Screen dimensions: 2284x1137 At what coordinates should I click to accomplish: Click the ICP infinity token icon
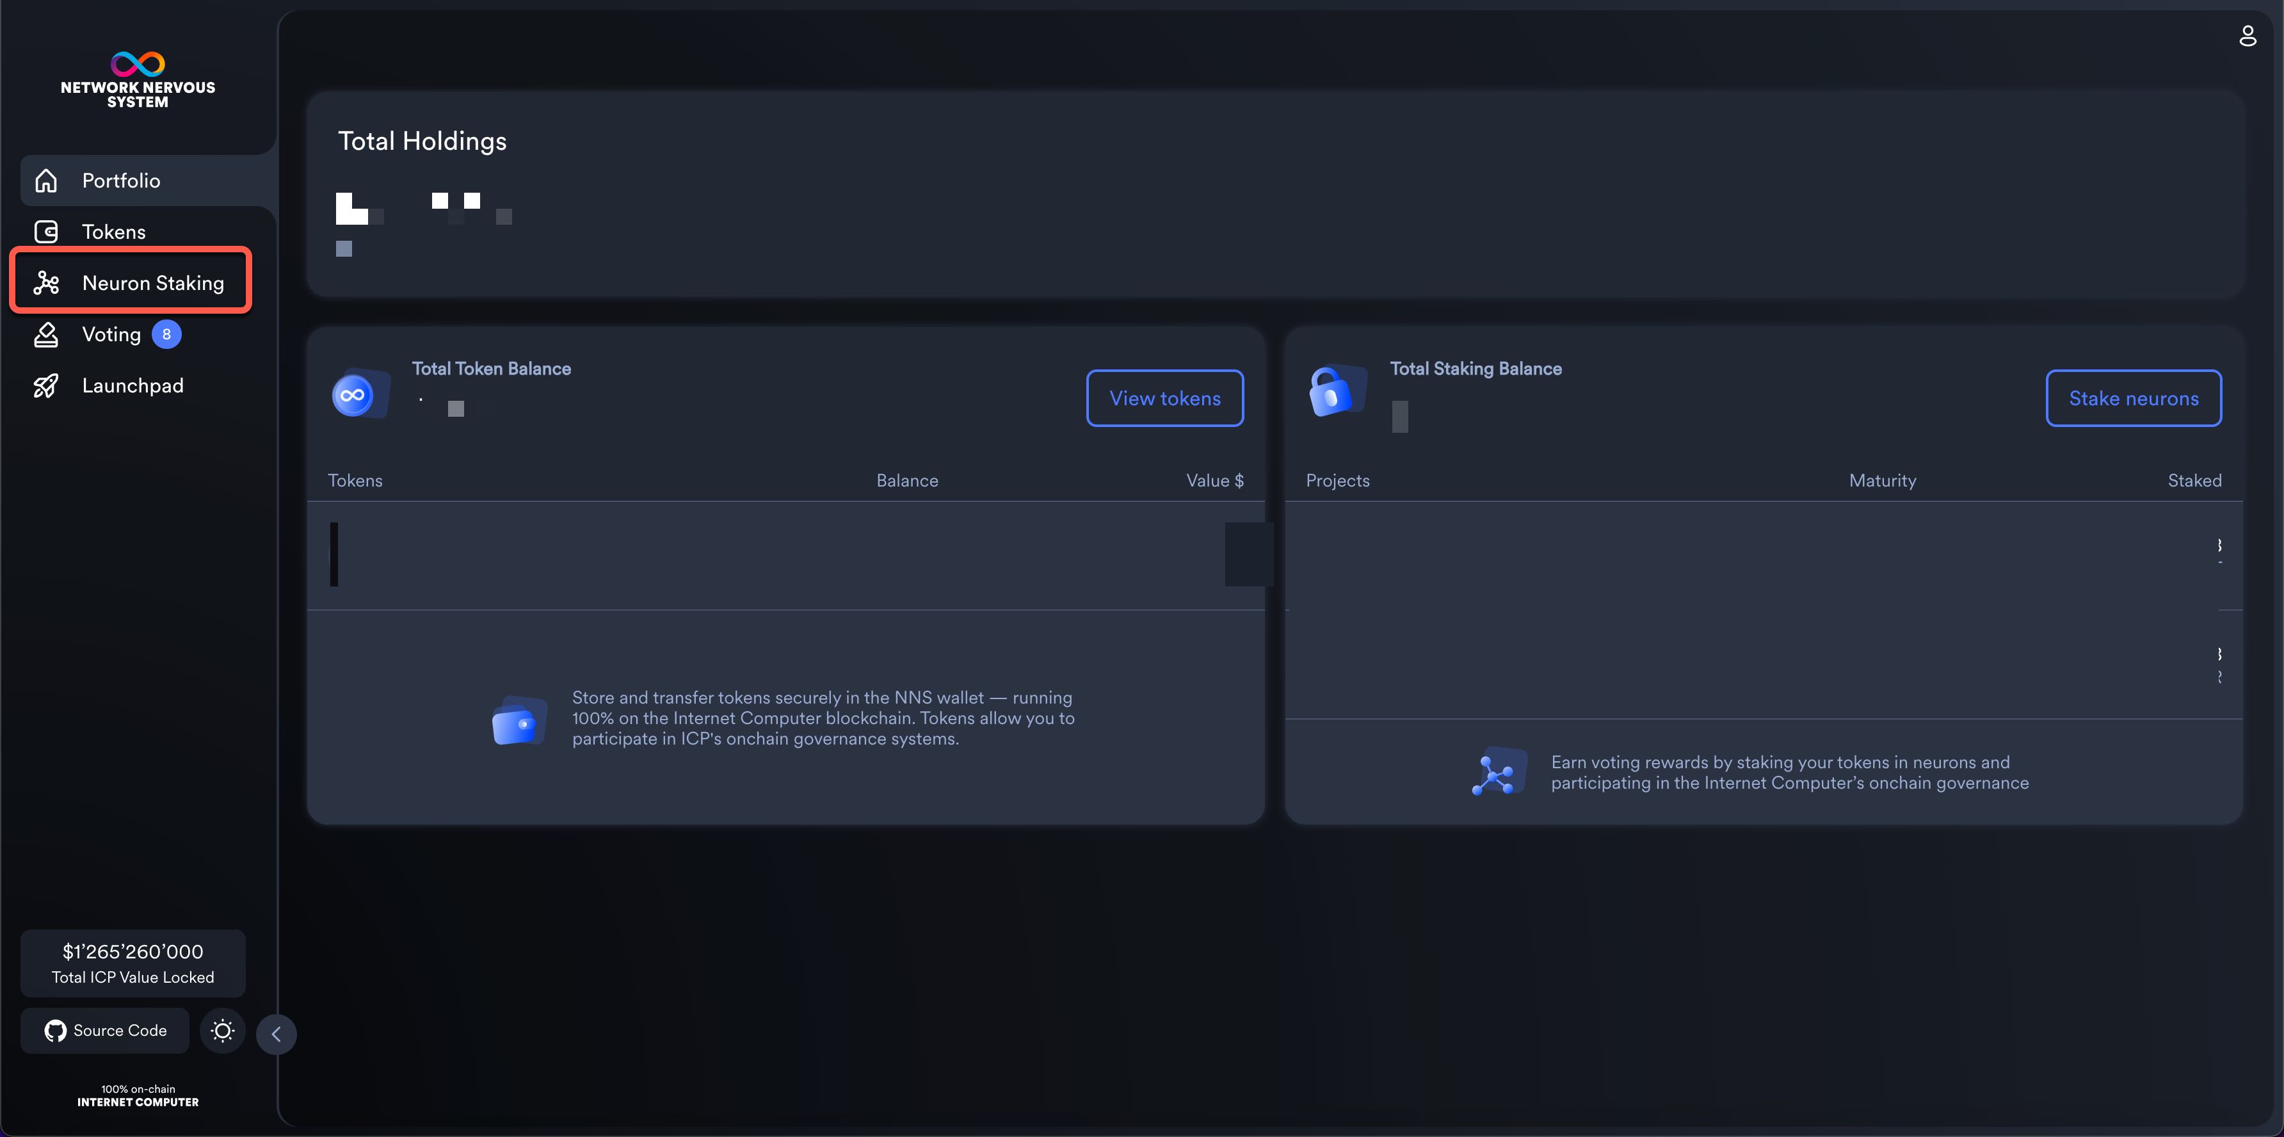[353, 396]
